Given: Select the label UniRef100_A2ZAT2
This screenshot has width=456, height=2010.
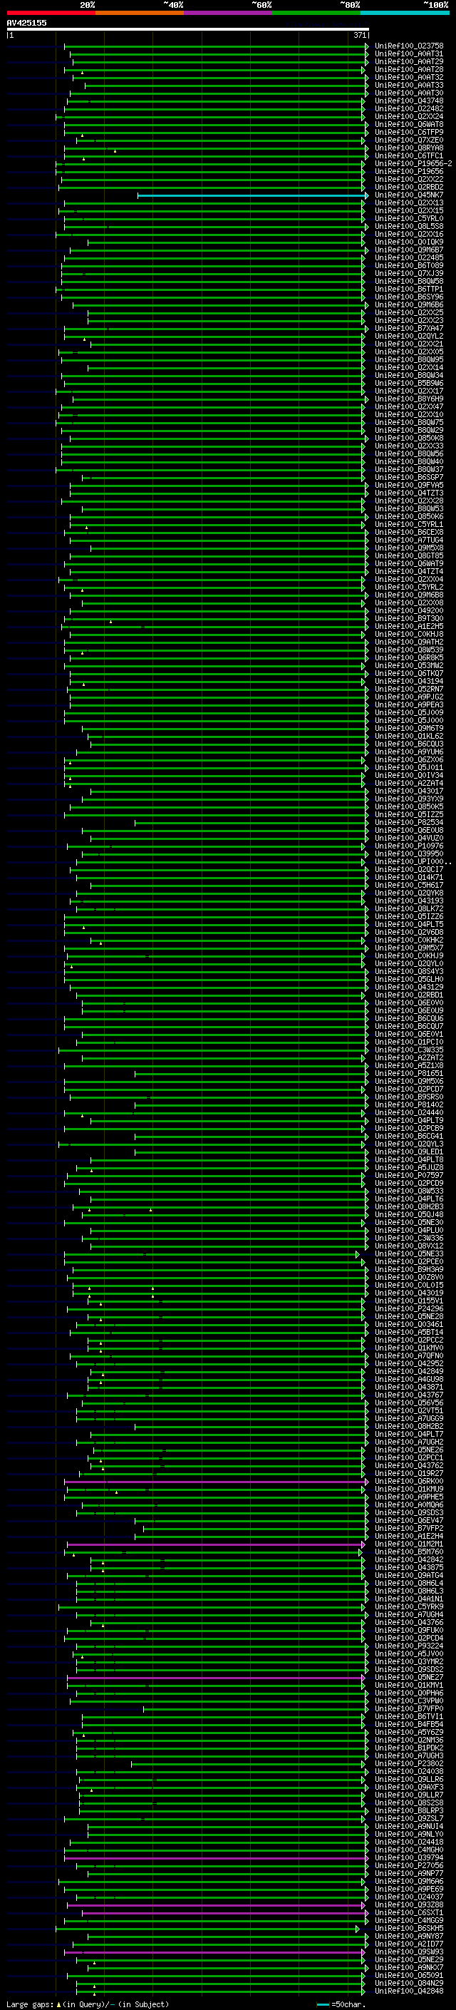Looking at the screenshot, I should pyautogui.click(x=409, y=1058).
